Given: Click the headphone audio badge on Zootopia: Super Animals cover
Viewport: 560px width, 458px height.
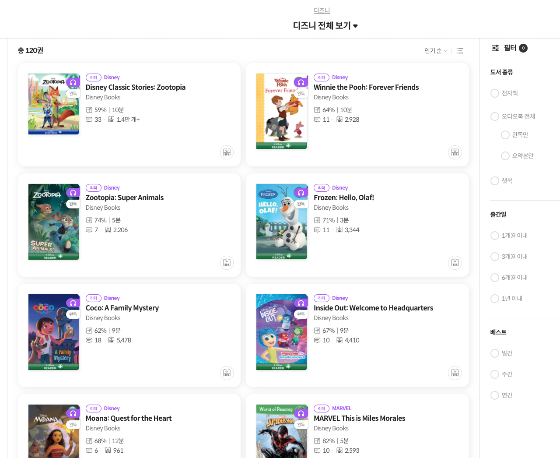Looking at the screenshot, I should click(x=73, y=193).
